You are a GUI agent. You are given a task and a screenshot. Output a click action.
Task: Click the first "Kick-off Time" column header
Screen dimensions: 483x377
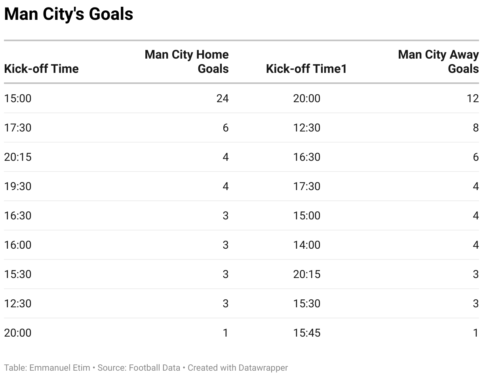click(x=41, y=69)
